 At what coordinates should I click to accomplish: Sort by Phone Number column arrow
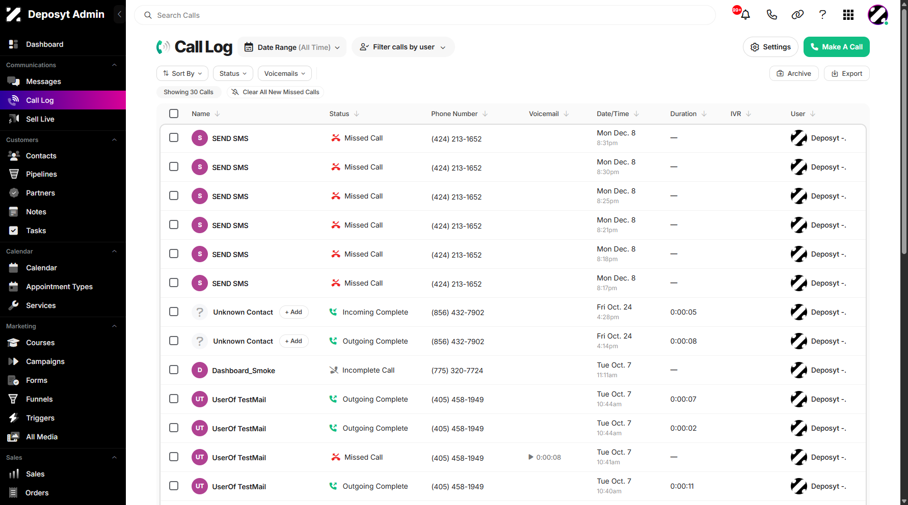point(485,114)
